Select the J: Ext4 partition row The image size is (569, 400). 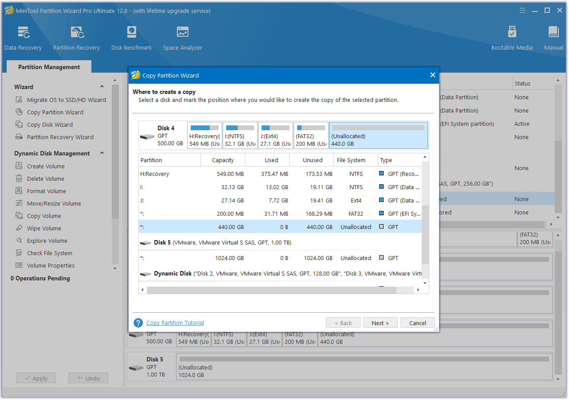pyautogui.click(x=280, y=200)
